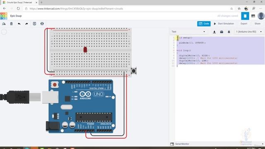This screenshot has width=265, height=149.
Task: Click the Arduino reset button
Action: click(55, 84)
